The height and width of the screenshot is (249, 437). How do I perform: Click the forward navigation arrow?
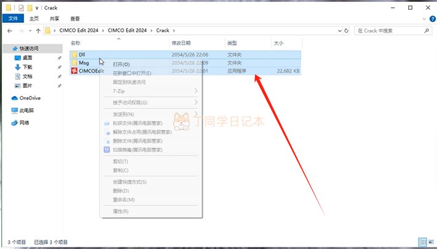click(21, 31)
